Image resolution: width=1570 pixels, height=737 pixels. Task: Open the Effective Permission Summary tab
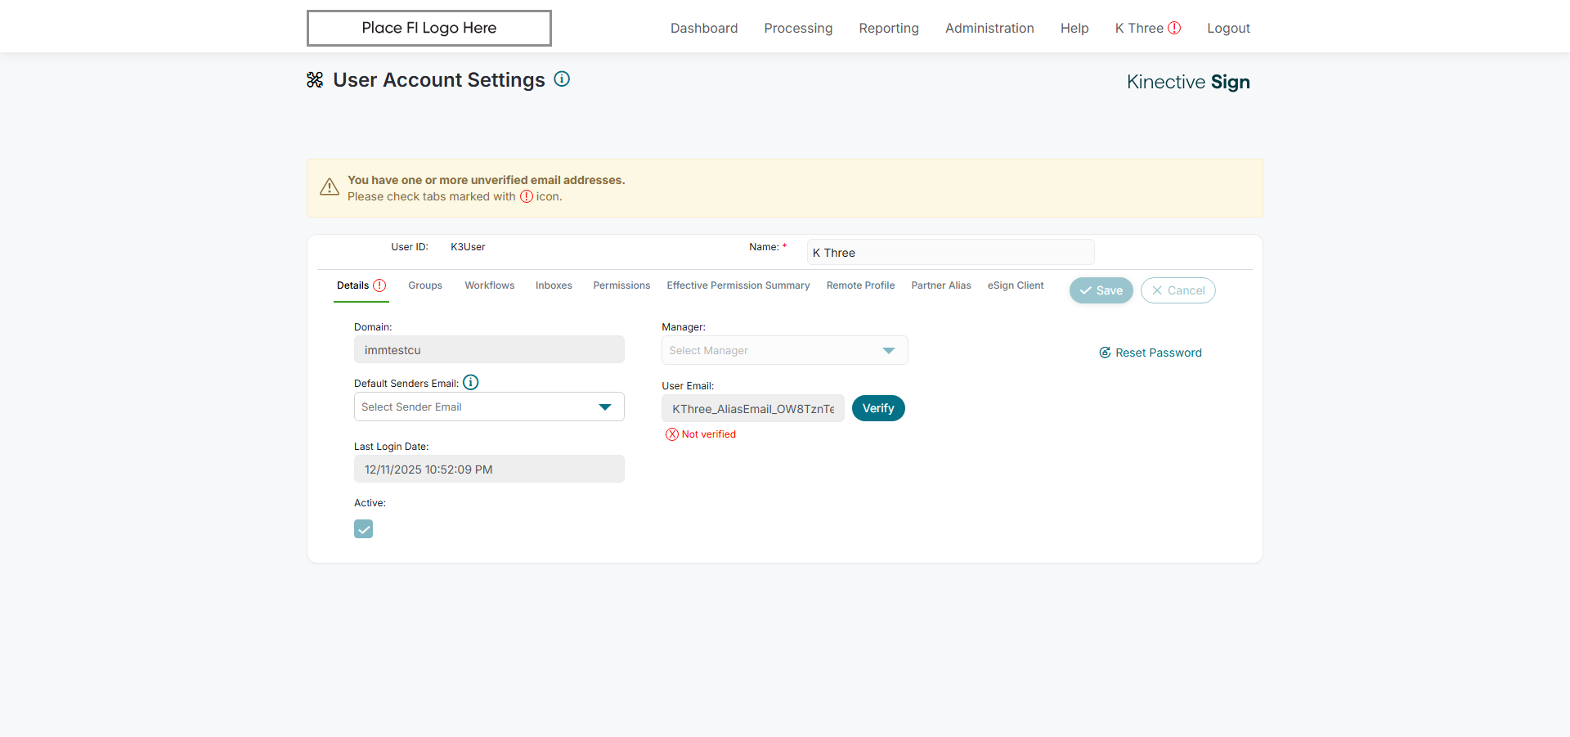pos(738,285)
